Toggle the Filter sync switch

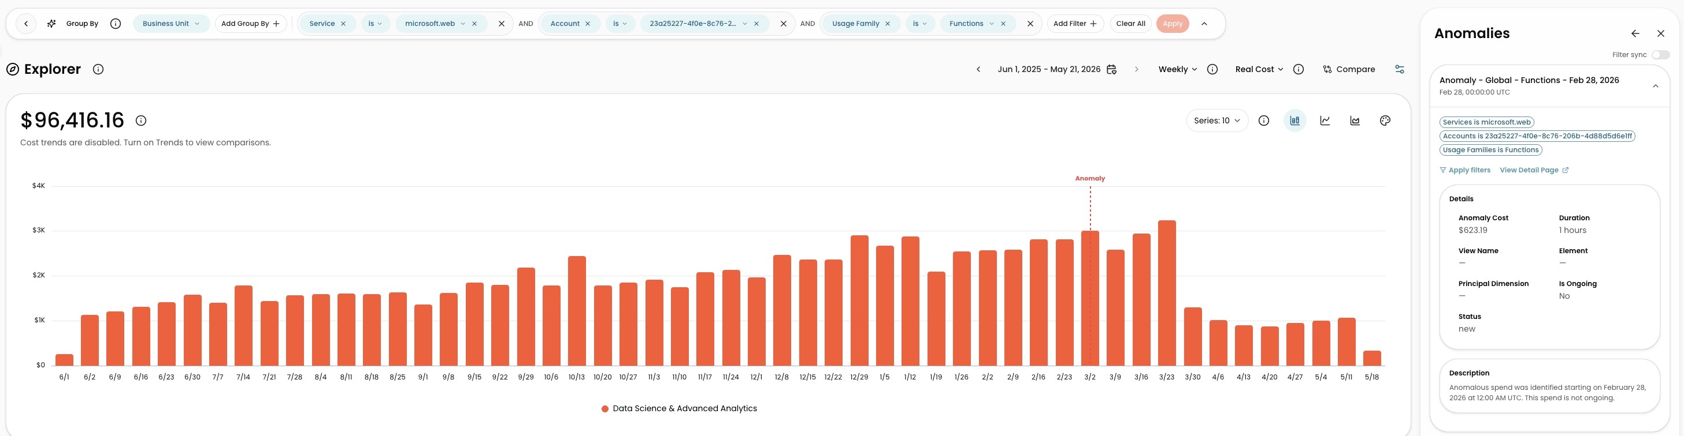point(1660,55)
